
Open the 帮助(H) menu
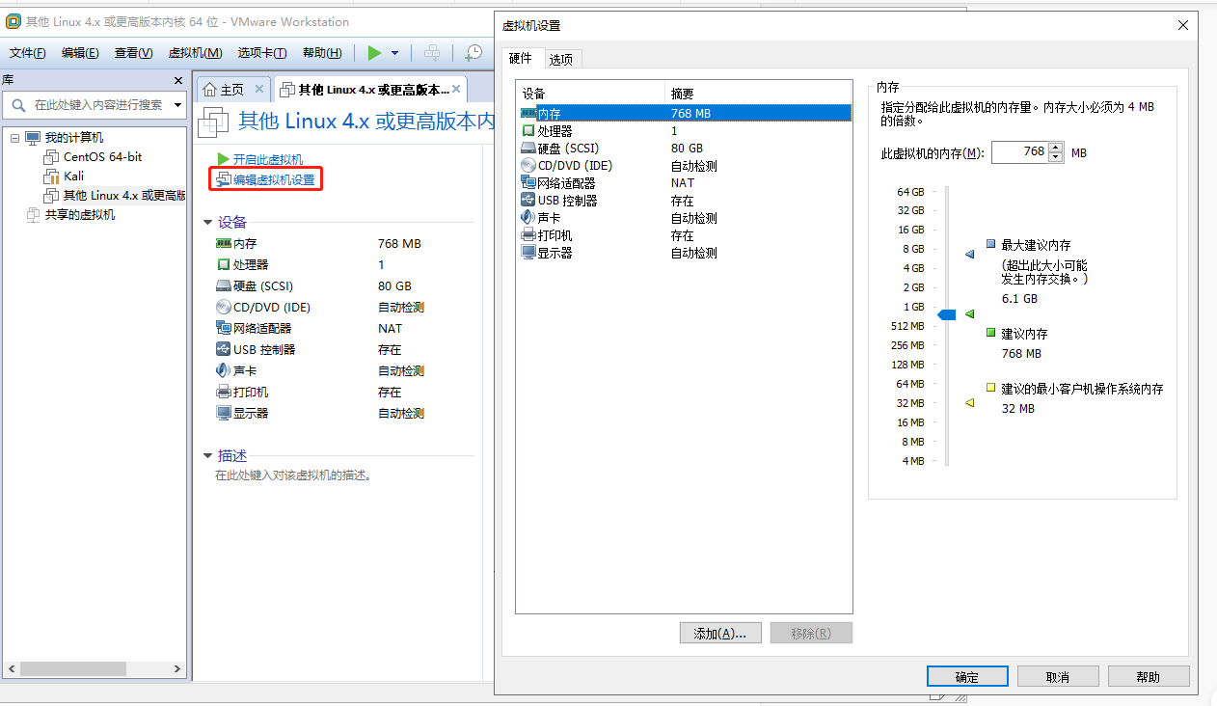(322, 53)
